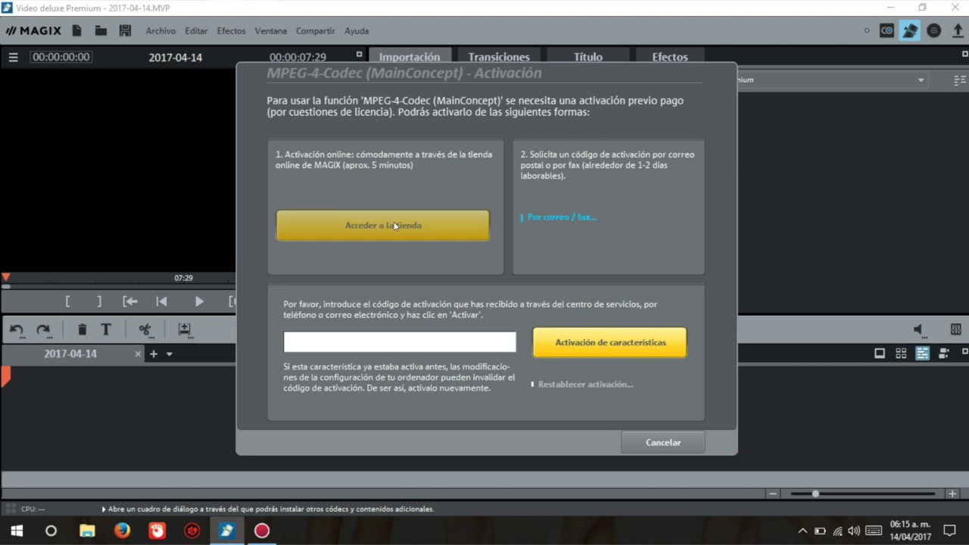The image size is (969, 545).
Task: Click the 00:00:00:00 timecode display
Action: 61,58
